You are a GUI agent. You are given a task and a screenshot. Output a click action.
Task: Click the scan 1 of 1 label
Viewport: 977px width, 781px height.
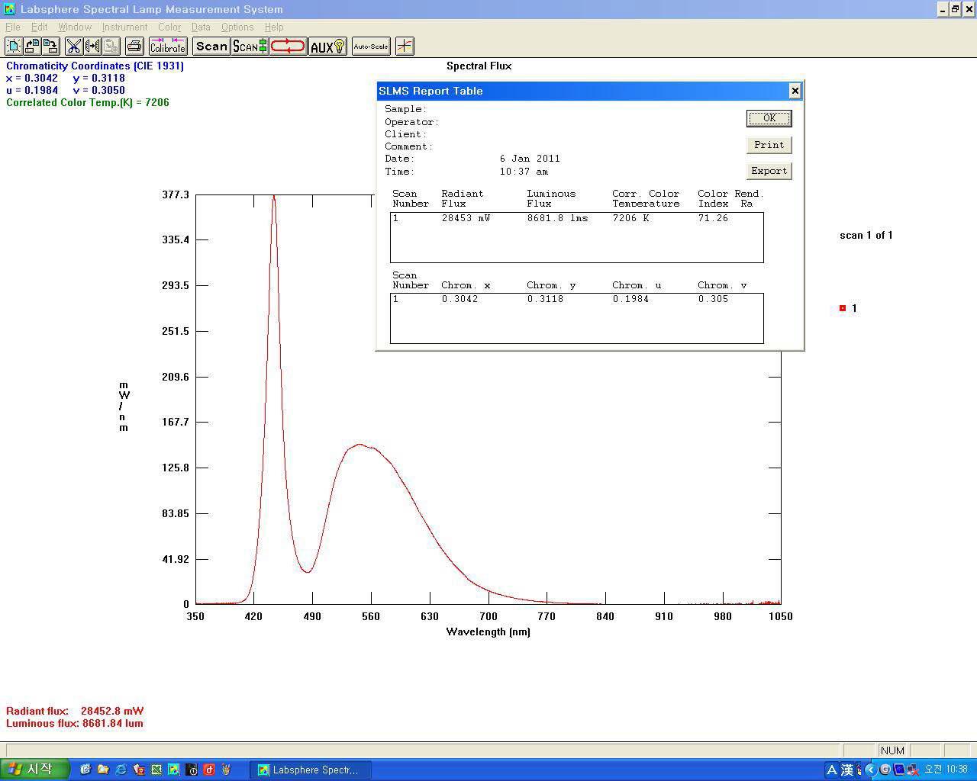click(x=866, y=235)
